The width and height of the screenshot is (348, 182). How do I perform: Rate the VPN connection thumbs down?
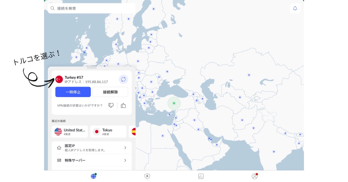point(111,105)
